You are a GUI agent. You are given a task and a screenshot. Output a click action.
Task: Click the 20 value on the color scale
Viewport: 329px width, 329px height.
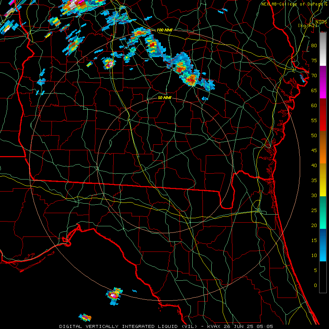(x=314, y=225)
